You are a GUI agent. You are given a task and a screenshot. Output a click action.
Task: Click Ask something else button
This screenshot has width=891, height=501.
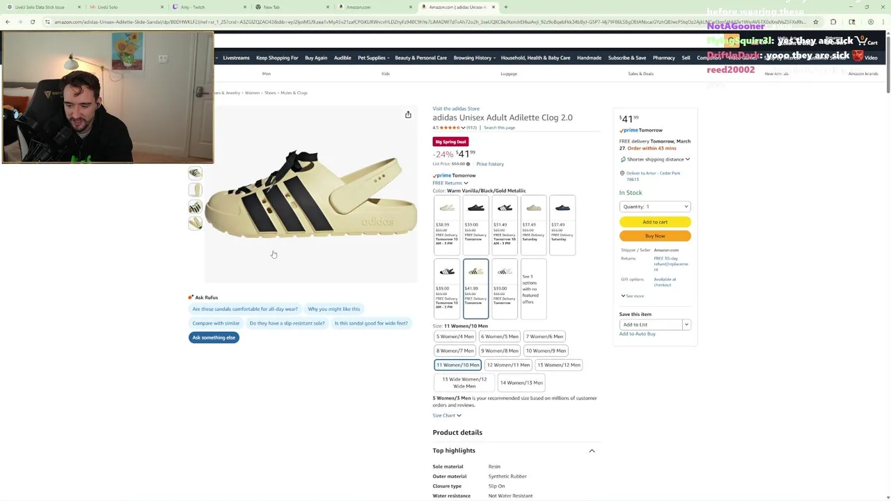(x=214, y=337)
